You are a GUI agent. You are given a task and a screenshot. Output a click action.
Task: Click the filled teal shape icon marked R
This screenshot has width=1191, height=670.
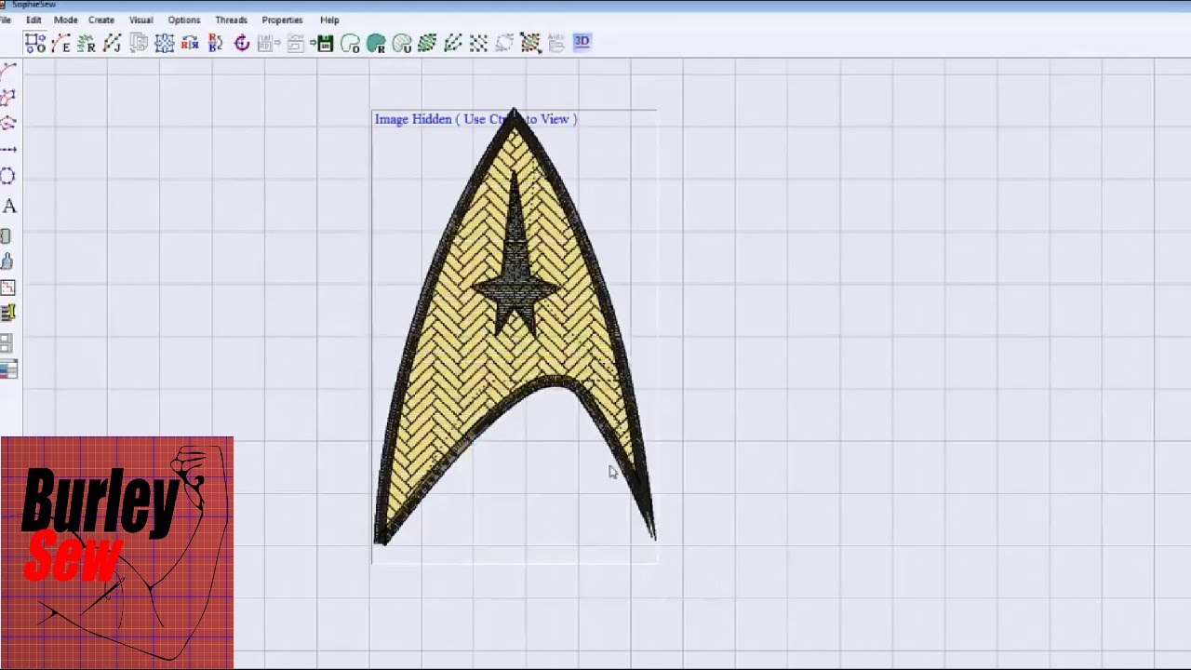pos(376,43)
